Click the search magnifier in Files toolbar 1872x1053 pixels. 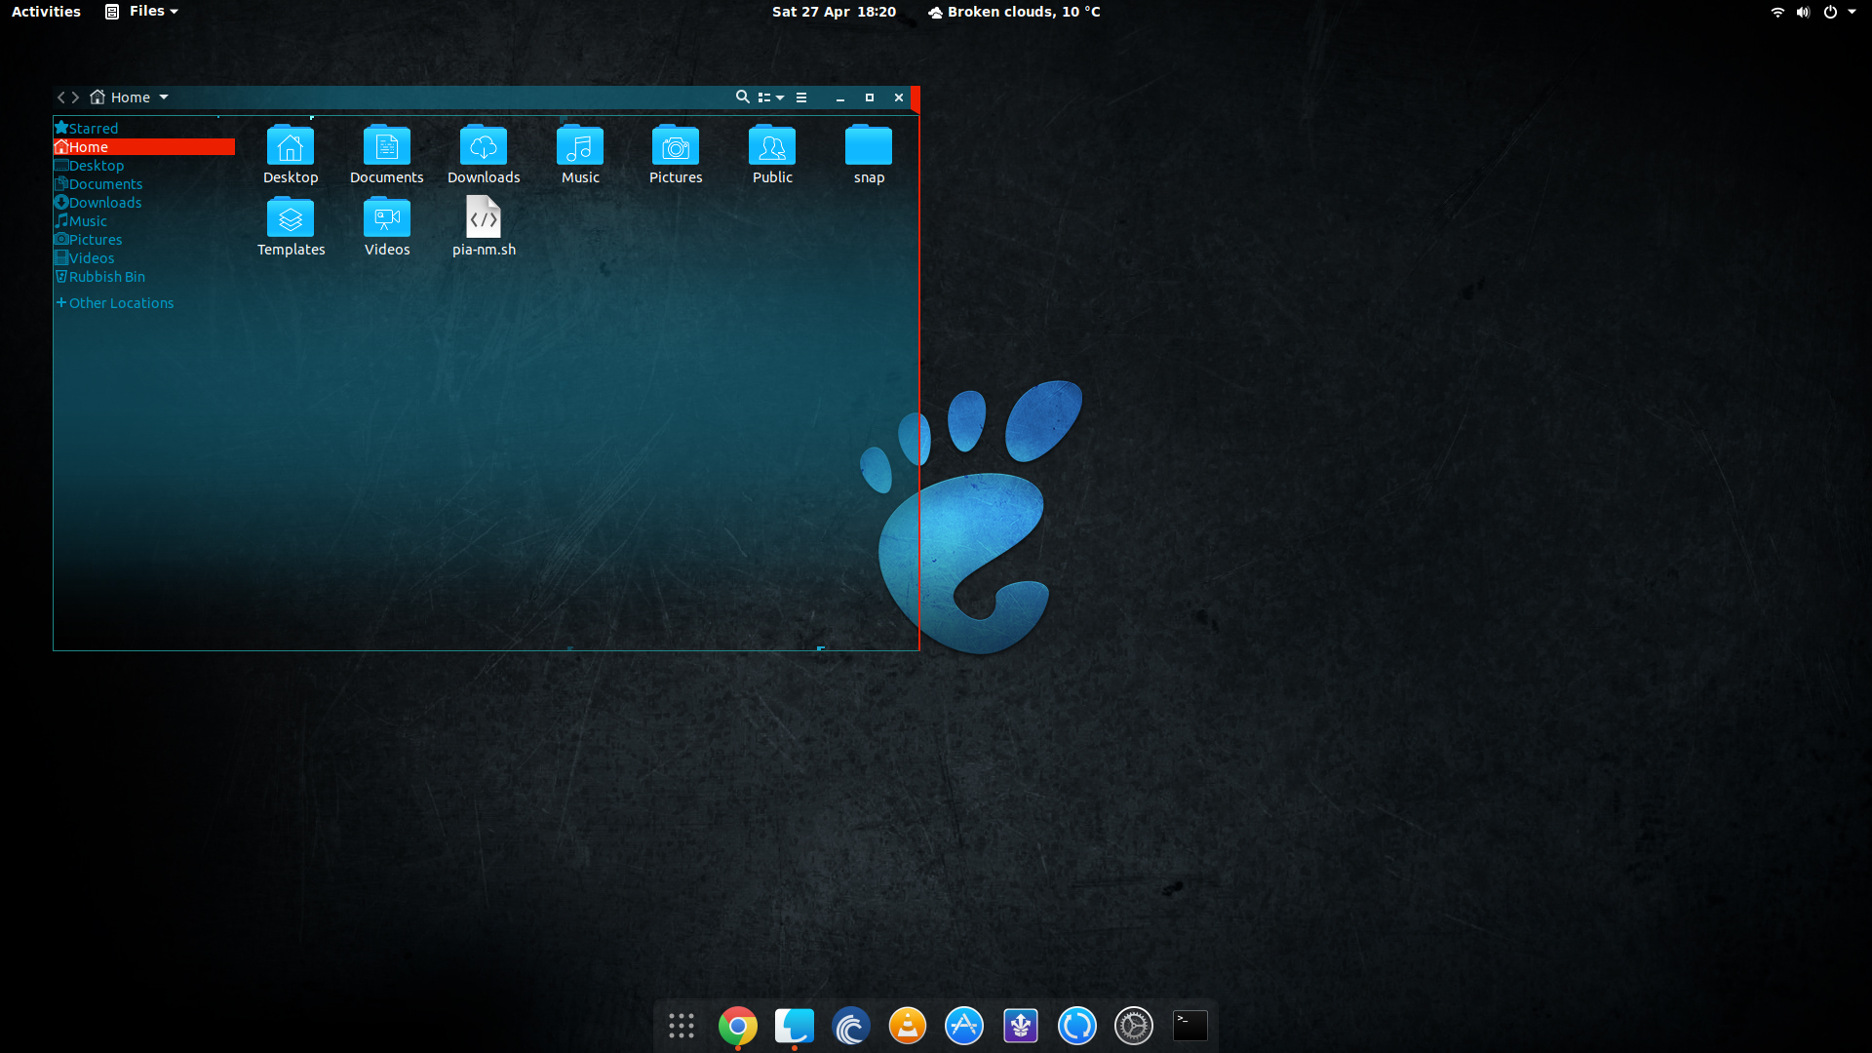(x=742, y=97)
